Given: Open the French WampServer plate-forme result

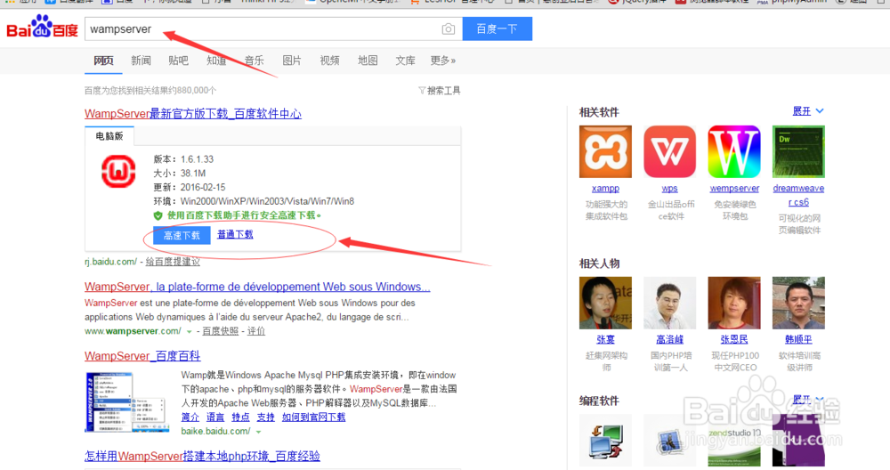Looking at the screenshot, I should tap(257, 287).
